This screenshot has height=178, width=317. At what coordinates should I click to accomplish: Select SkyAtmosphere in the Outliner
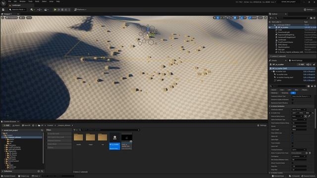(x=284, y=47)
